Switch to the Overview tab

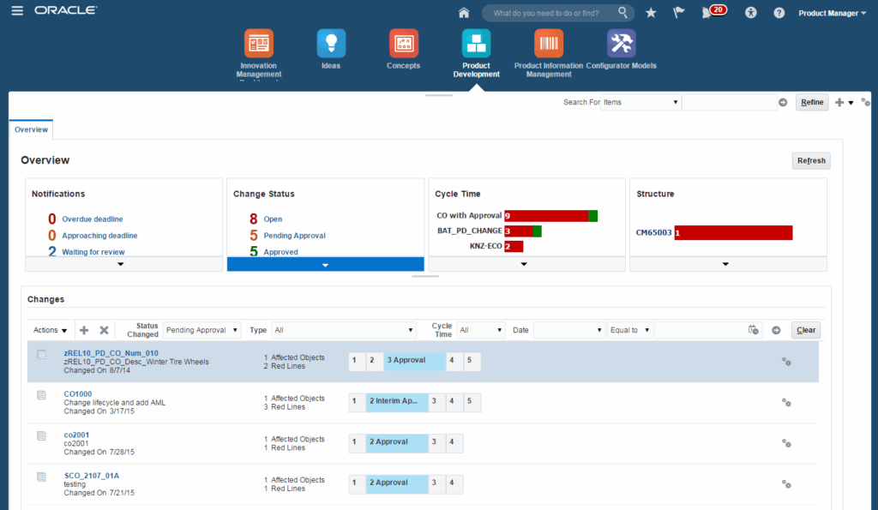pyautogui.click(x=30, y=129)
